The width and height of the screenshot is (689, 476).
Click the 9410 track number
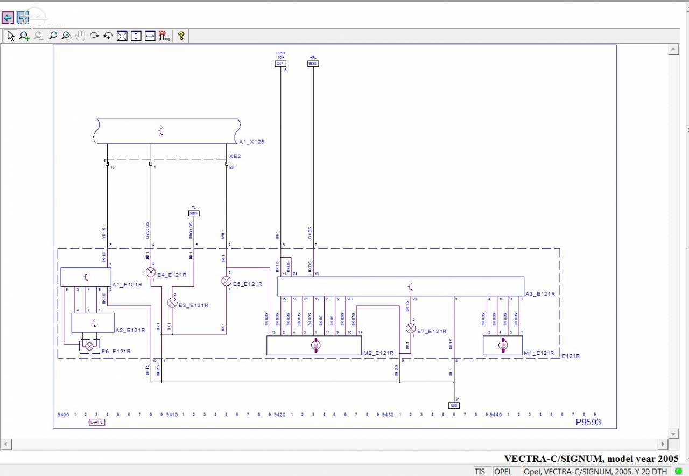point(171,415)
